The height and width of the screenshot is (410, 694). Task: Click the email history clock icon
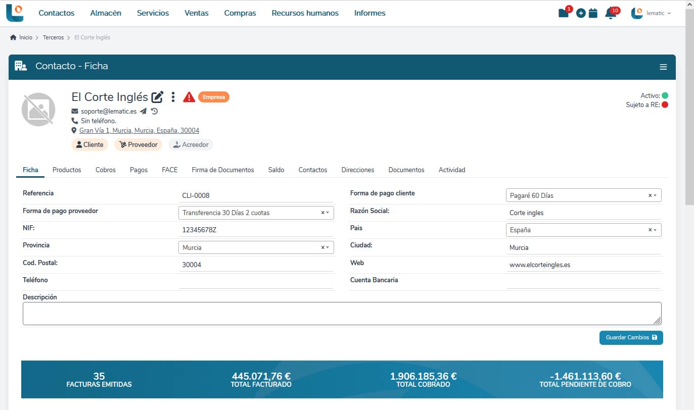154,111
